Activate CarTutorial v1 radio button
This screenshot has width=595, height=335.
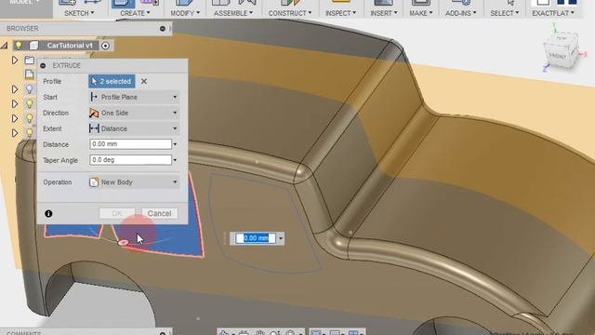pyautogui.click(x=105, y=46)
